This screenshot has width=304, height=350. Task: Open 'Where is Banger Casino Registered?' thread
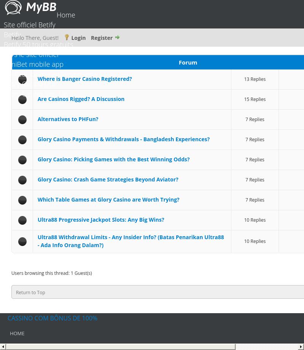(85, 79)
